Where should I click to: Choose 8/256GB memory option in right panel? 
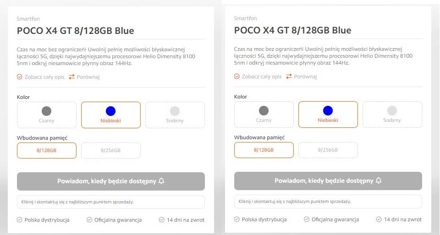click(328, 150)
